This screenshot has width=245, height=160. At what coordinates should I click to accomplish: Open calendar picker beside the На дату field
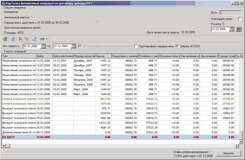click(x=232, y=29)
